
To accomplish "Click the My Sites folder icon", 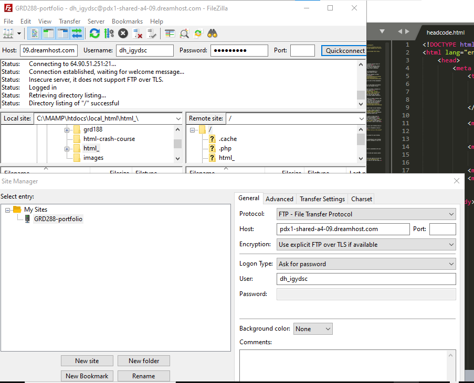I will coord(17,209).
